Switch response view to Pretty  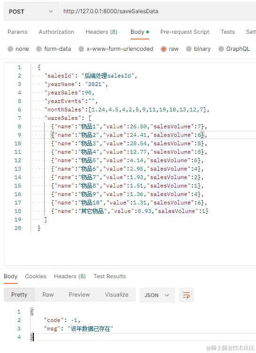pyautogui.click(x=19, y=295)
